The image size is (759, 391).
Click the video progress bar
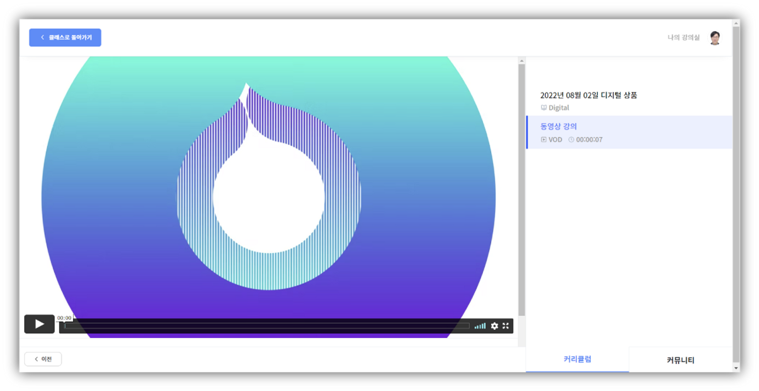pyautogui.click(x=267, y=326)
